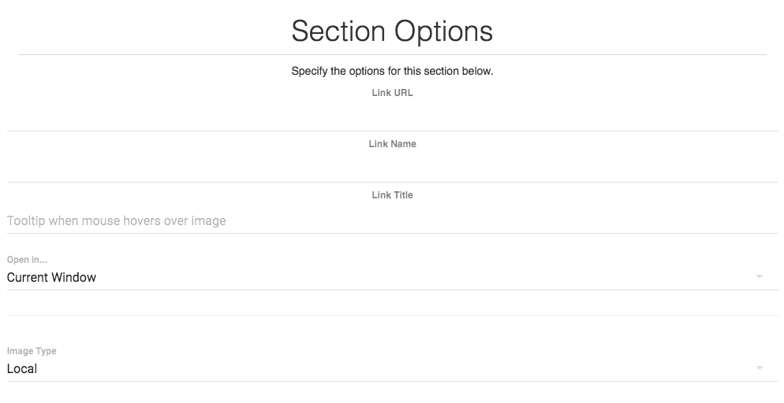The width and height of the screenshot is (784, 403).
Task: Click the Link Title label
Action: click(x=392, y=195)
